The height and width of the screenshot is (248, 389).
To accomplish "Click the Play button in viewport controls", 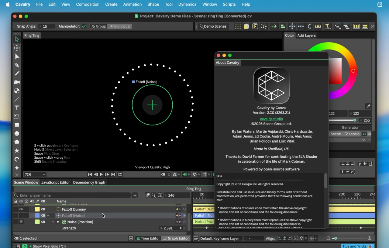I will point(101,174).
